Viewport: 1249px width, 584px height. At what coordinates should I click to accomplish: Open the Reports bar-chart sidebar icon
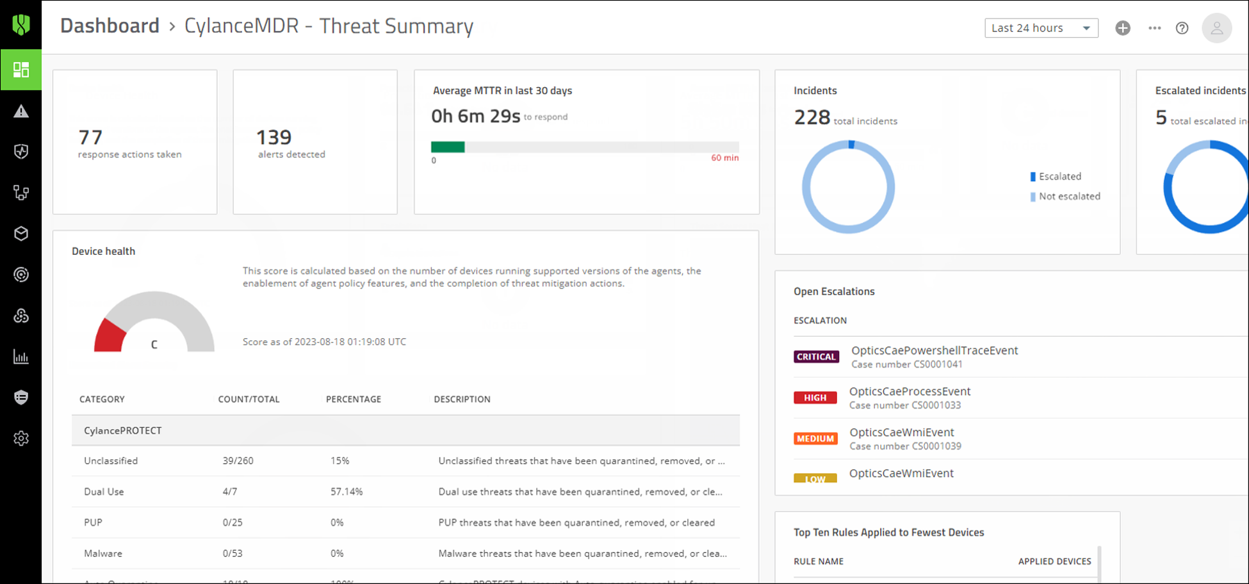click(x=21, y=357)
